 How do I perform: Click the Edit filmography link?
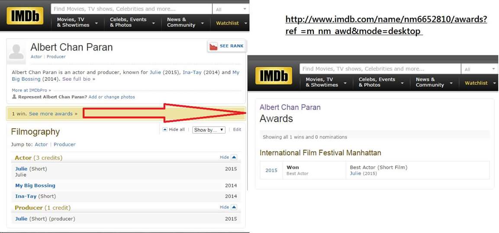pyautogui.click(x=237, y=129)
